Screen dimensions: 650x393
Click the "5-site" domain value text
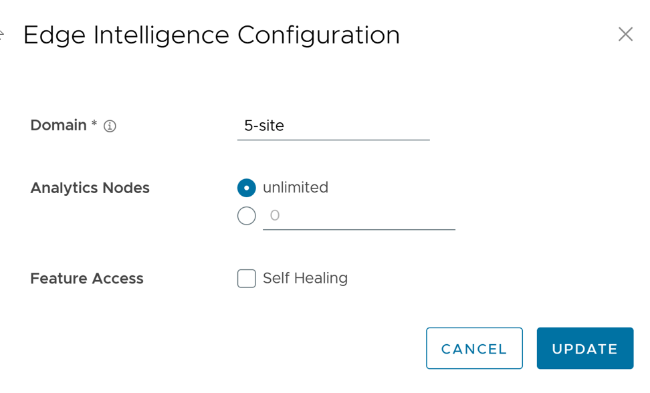[264, 126]
